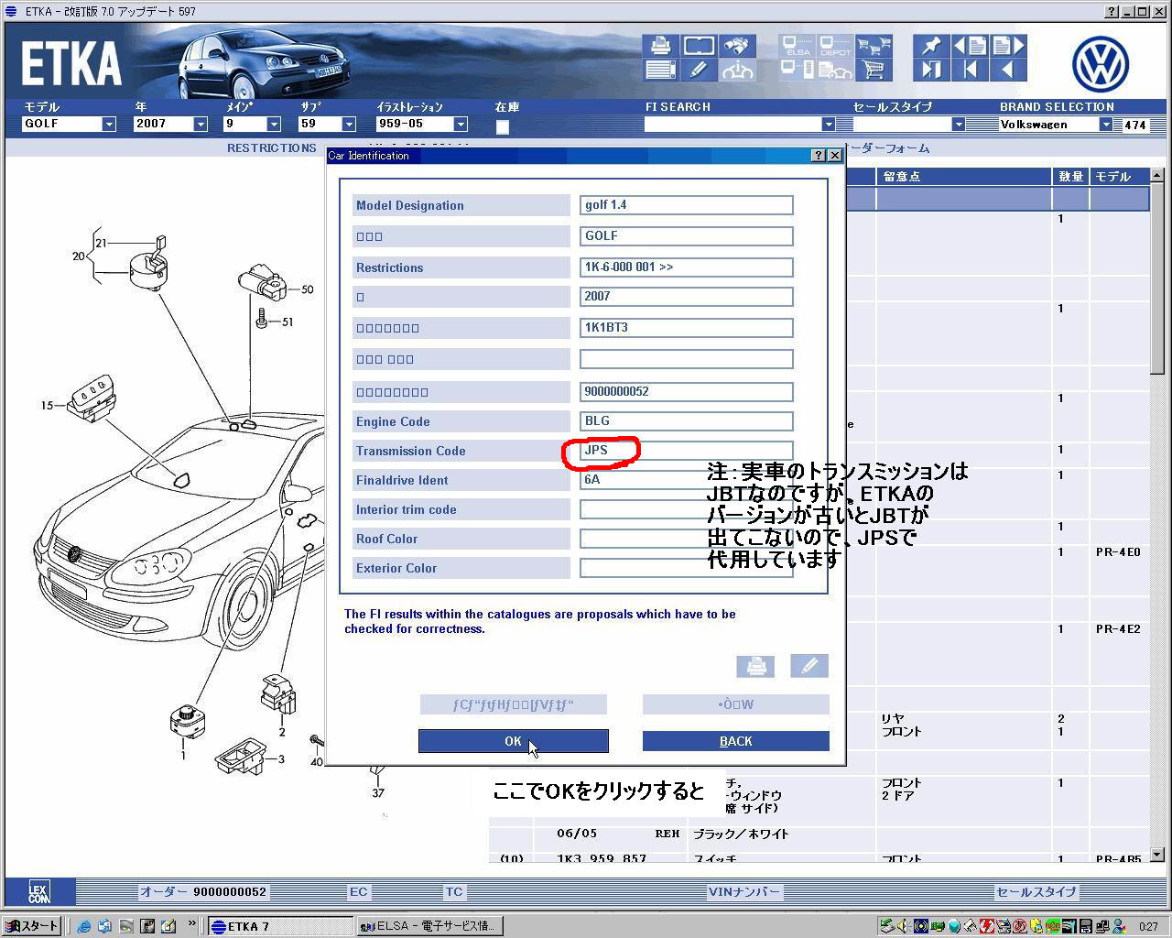Screen dimensions: 1172x938
Task: Switch to ETKA 7 taskbar item
Action: (279, 926)
